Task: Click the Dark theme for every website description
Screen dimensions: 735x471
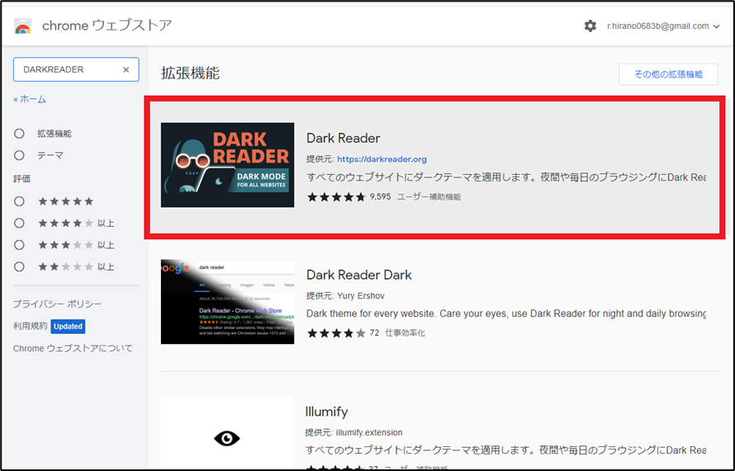Action: point(506,313)
